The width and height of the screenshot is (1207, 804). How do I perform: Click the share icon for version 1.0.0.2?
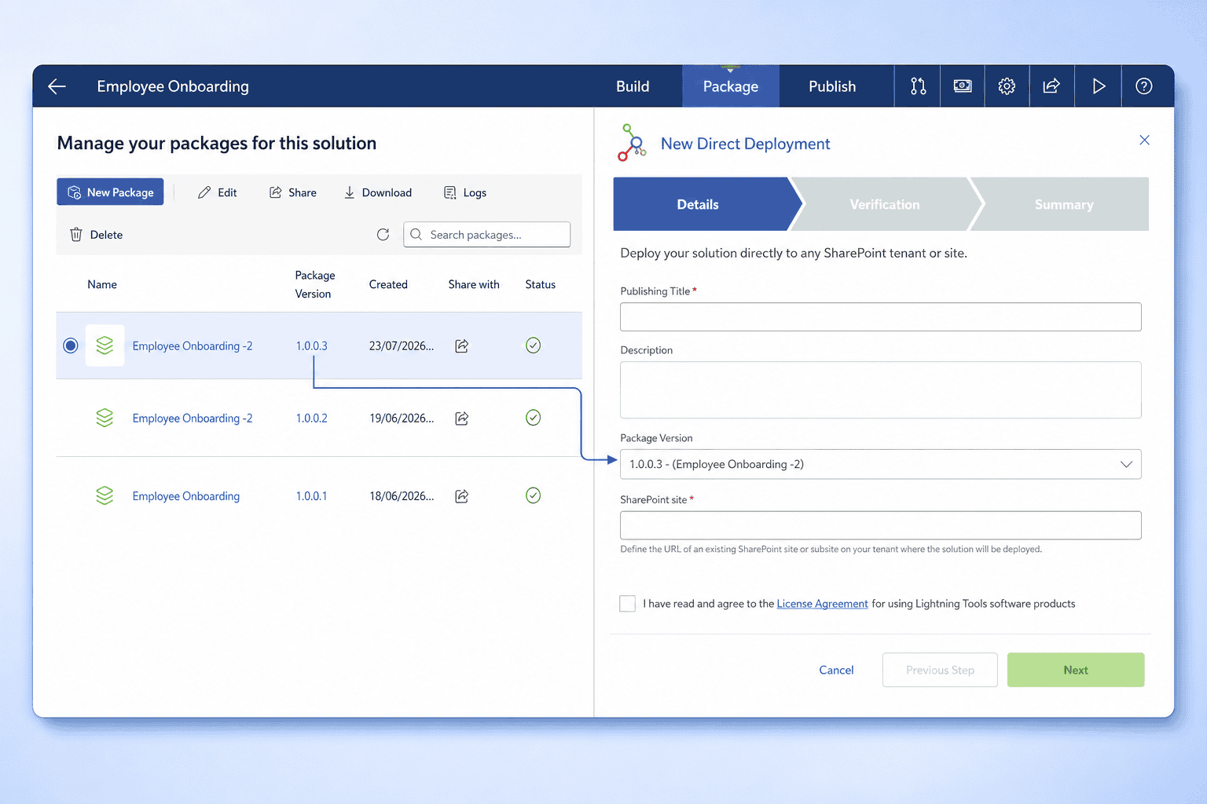(462, 418)
